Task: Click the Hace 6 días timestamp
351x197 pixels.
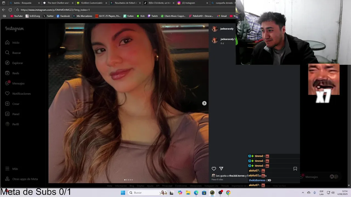Action: coord(217,179)
